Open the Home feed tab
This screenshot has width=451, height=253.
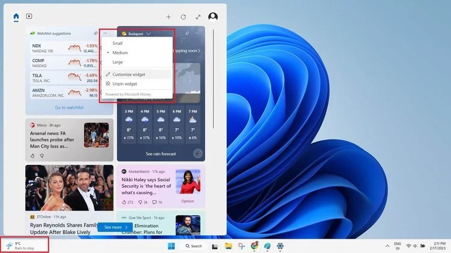pos(16,16)
